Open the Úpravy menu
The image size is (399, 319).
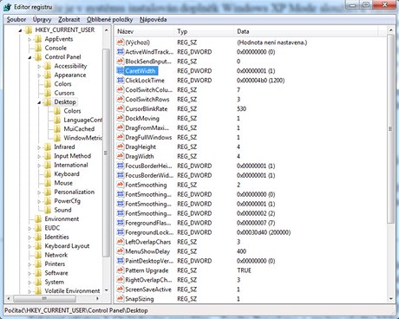42,20
